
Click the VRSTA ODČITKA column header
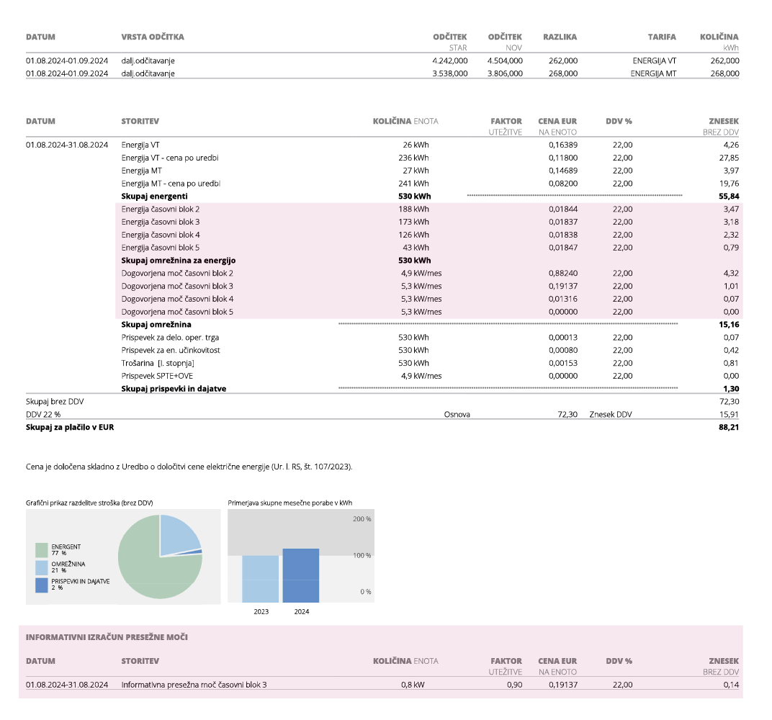153,37
